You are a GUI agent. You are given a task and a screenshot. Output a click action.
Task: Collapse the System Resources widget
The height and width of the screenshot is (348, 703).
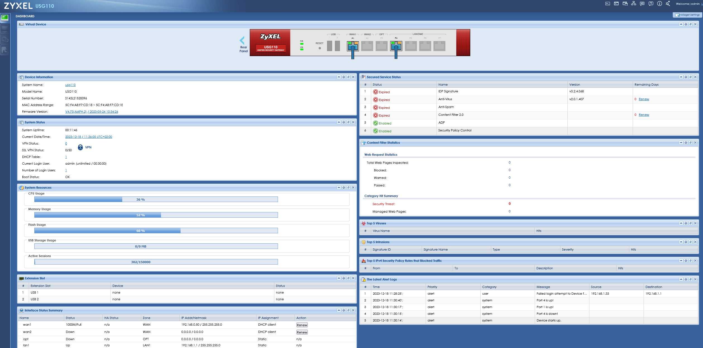coord(339,188)
